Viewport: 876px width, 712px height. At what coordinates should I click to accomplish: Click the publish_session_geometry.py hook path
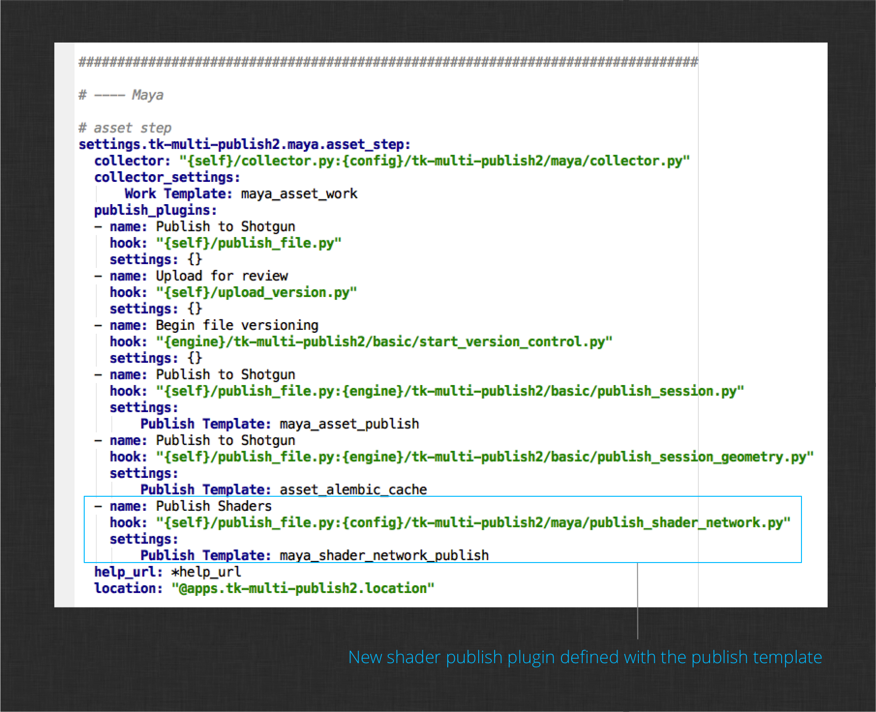point(485,457)
